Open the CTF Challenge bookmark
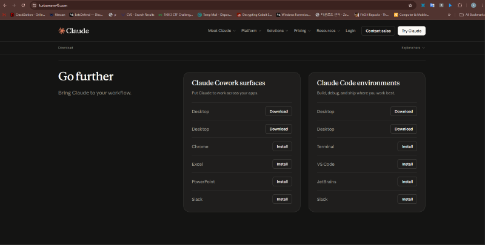The image size is (485, 245). click(175, 15)
